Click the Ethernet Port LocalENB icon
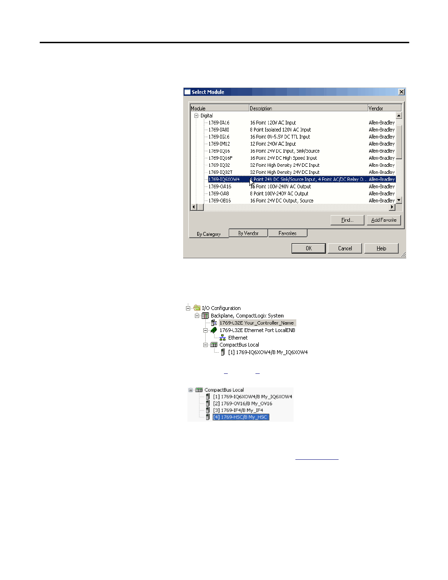 (x=214, y=330)
